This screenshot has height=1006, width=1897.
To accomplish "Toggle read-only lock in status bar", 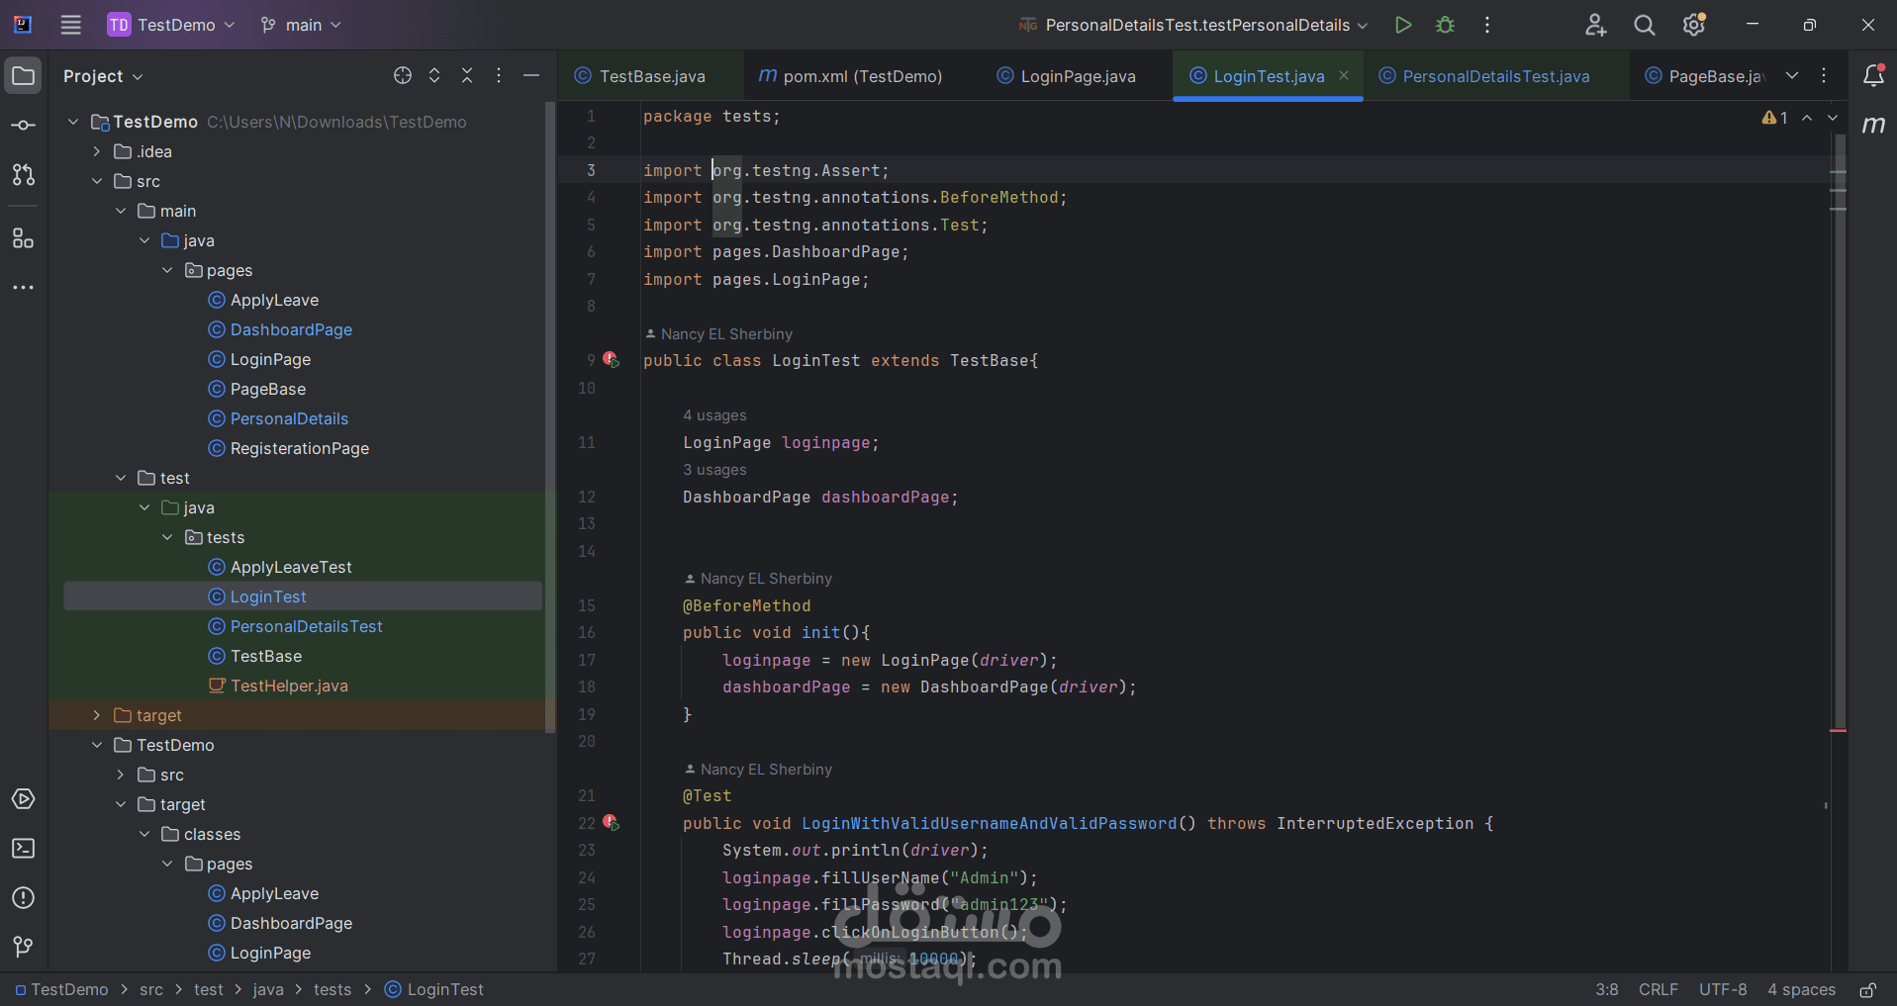I will 1868,990.
